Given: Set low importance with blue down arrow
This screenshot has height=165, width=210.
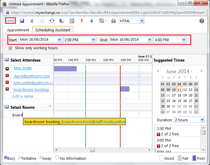Looking at the screenshot, I should 92,21.
